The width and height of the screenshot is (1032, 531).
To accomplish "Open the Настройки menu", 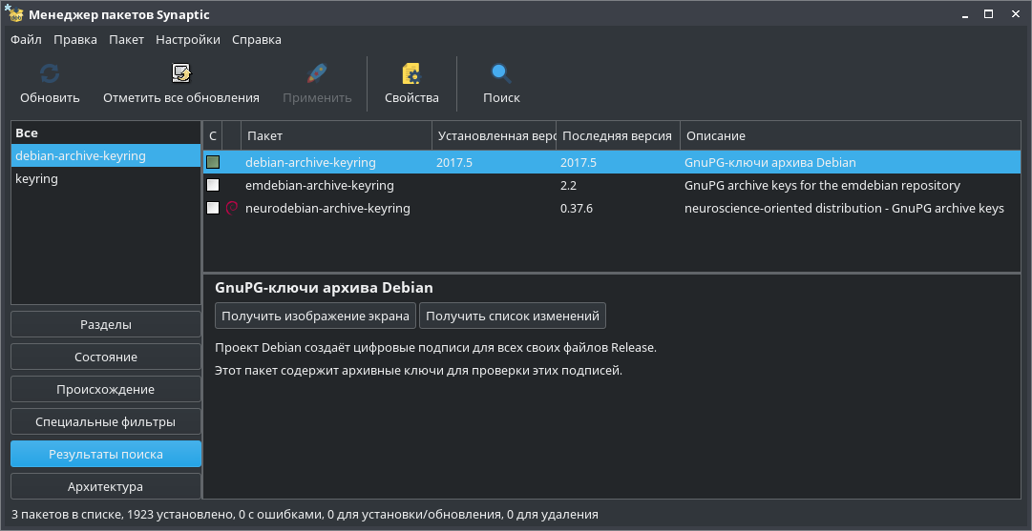I will (x=187, y=39).
